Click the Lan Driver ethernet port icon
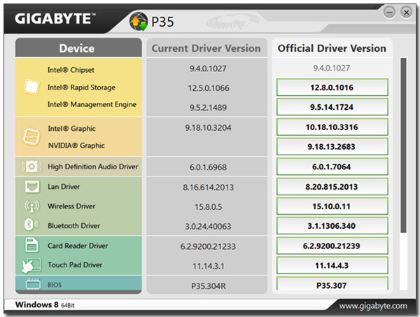This screenshot has height=317, width=420. point(32,186)
